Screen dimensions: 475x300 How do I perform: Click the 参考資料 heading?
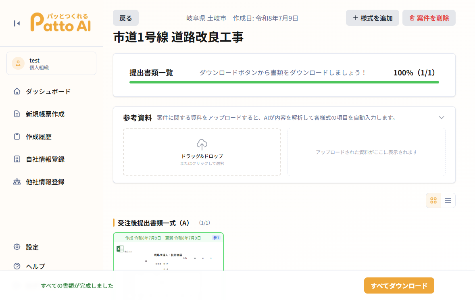click(137, 118)
